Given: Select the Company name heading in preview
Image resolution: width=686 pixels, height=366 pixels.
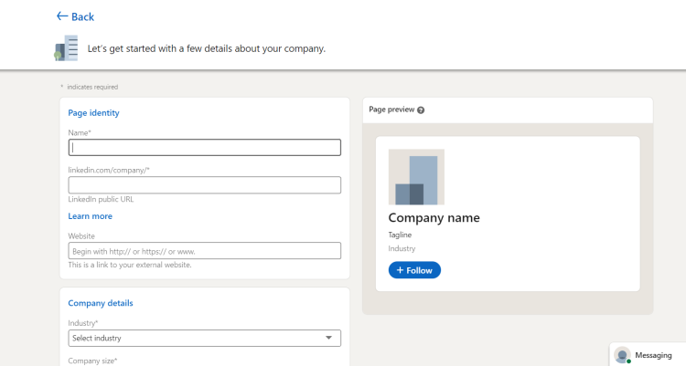Looking at the screenshot, I should (434, 218).
